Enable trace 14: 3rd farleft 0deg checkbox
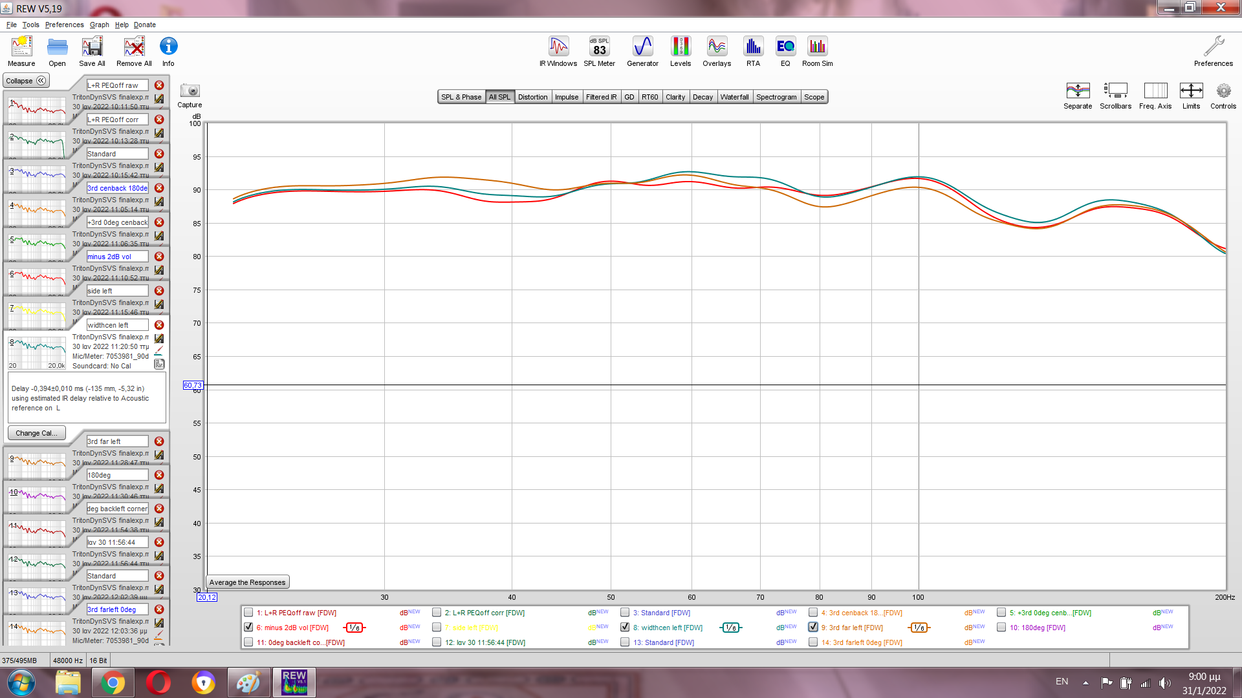The image size is (1242, 698). click(813, 642)
